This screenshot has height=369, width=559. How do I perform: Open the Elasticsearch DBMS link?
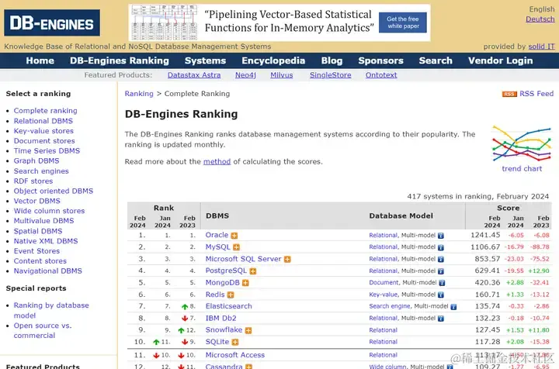(228, 306)
